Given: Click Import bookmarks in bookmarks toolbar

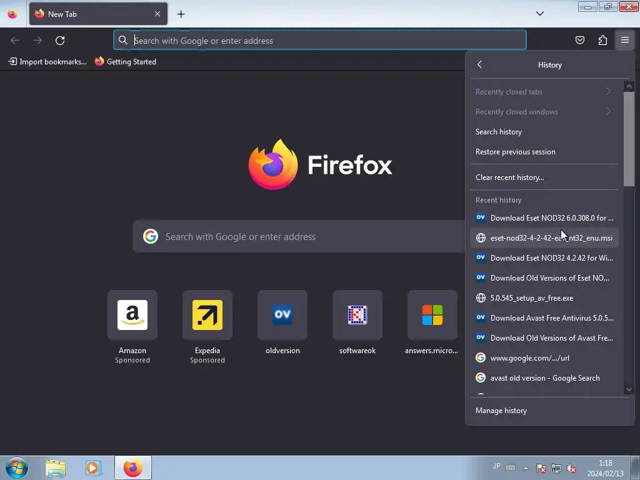Looking at the screenshot, I should click(x=47, y=62).
